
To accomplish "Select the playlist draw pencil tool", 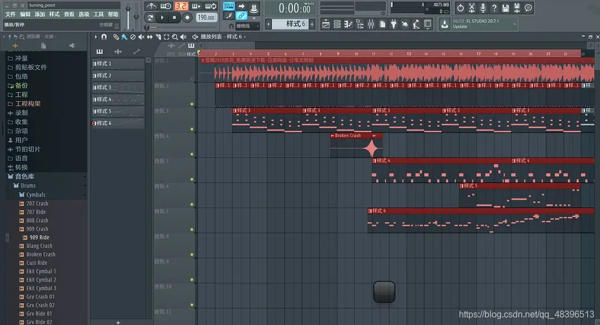I will point(116,37).
